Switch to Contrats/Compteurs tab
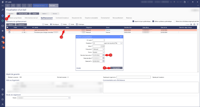 click(x=62, y=18)
